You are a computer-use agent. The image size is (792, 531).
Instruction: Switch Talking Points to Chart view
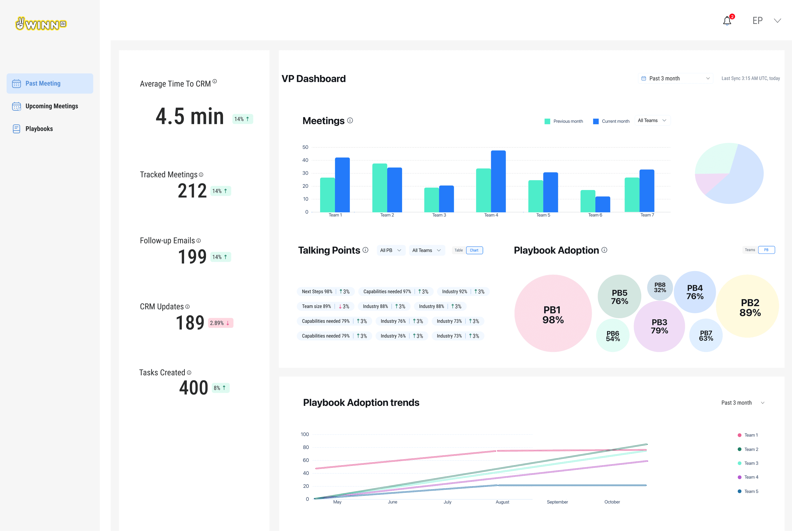[474, 250]
